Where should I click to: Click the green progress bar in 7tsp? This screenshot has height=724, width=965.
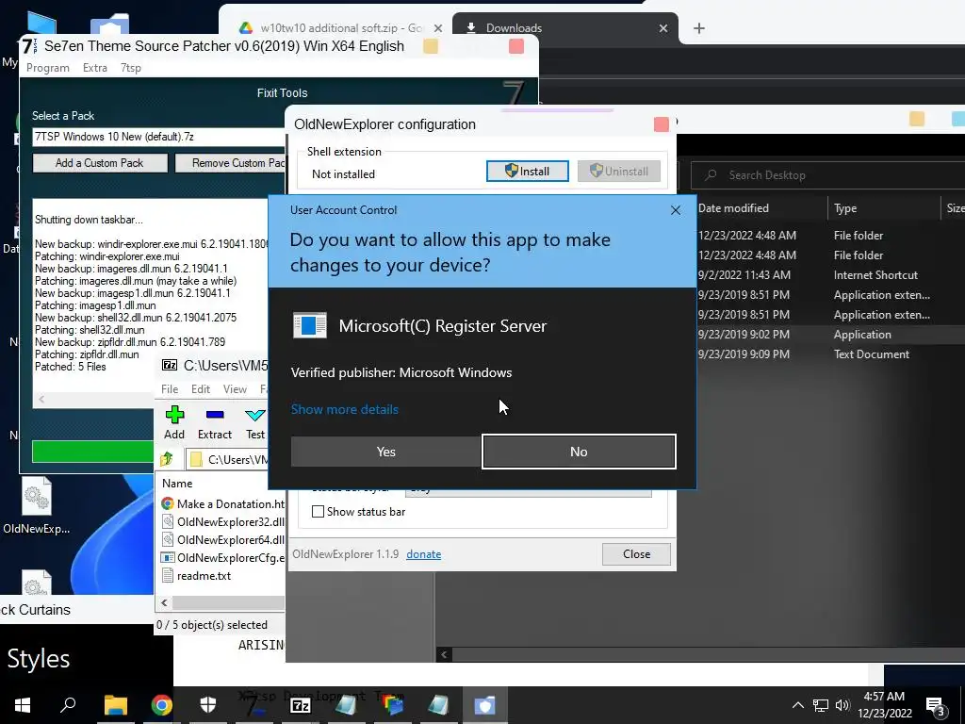click(x=93, y=452)
